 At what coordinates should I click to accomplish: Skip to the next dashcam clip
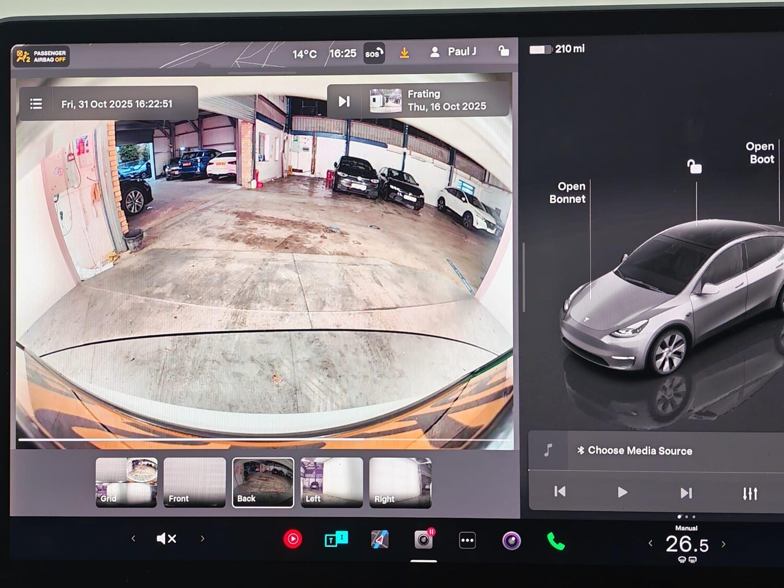pos(344,102)
